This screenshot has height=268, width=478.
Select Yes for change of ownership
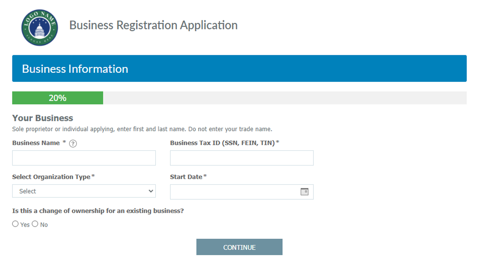pyautogui.click(x=15, y=224)
